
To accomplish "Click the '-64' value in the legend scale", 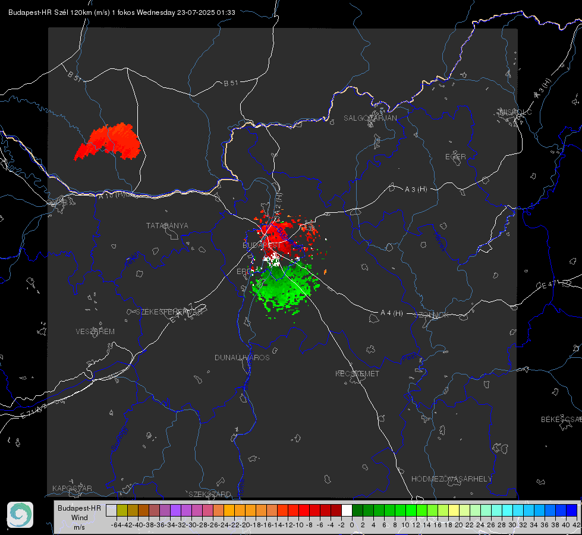I will (x=117, y=525).
